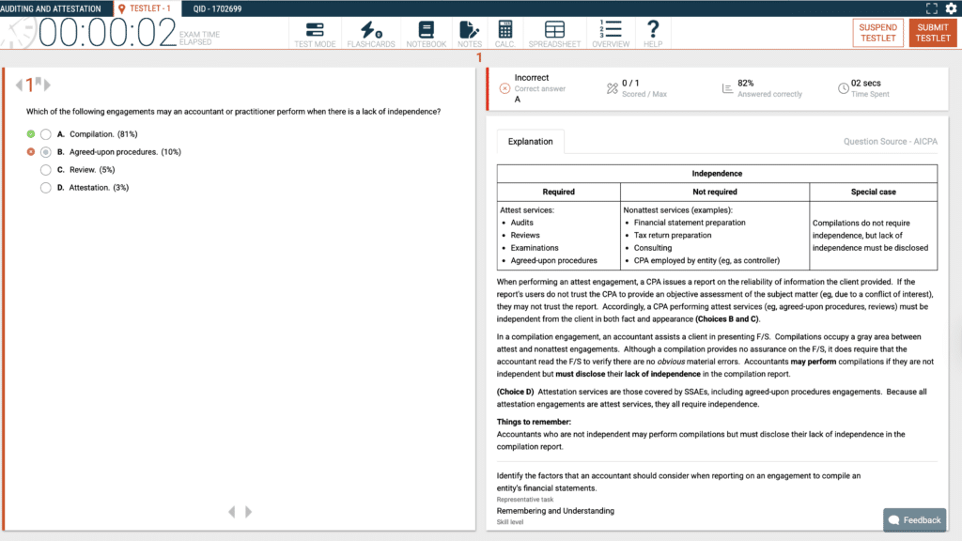Submit the current testlet
This screenshot has height=541, width=962.
pos(932,33)
